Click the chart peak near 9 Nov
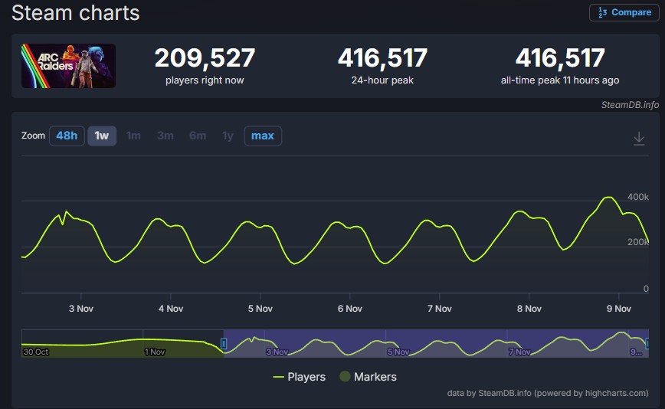This screenshot has height=409, width=665. [609, 197]
